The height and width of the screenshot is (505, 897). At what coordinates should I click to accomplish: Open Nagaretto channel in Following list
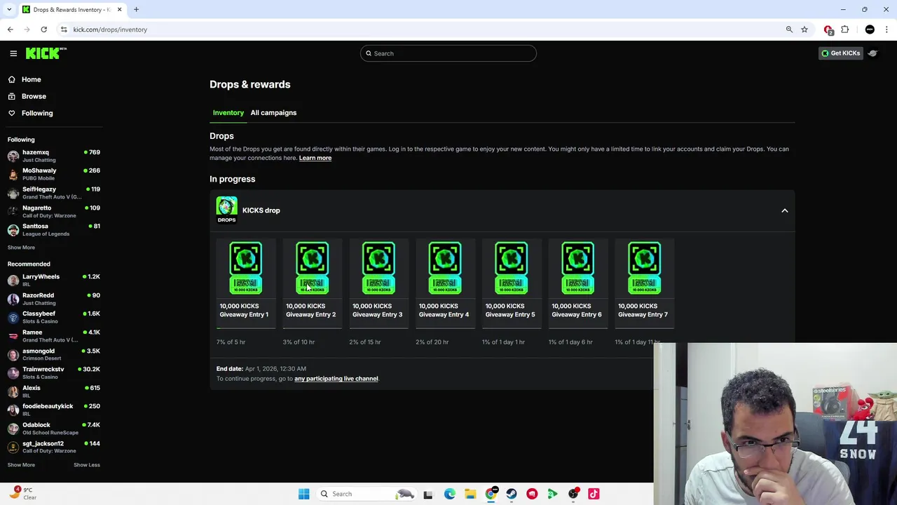(x=53, y=211)
